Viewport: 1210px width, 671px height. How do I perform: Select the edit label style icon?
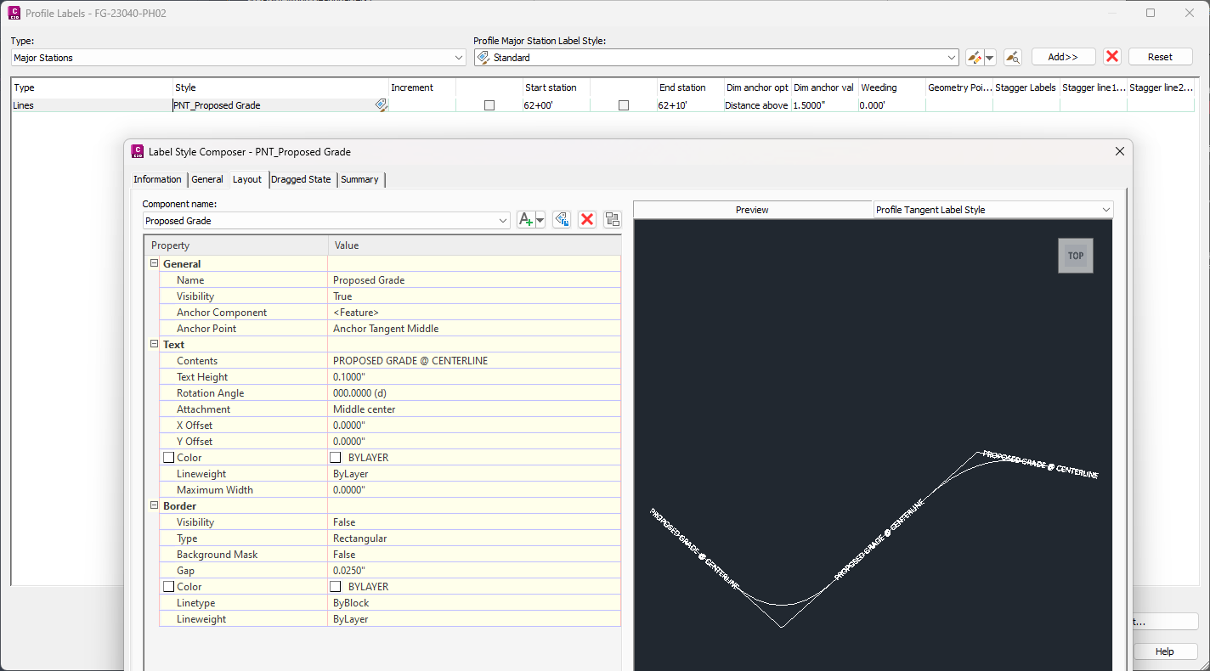tap(975, 56)
